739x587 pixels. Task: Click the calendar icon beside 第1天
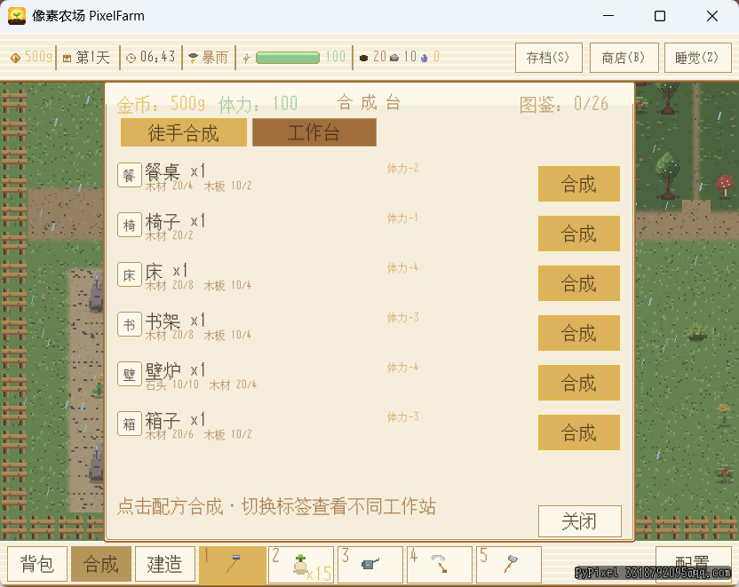(68, 58)
